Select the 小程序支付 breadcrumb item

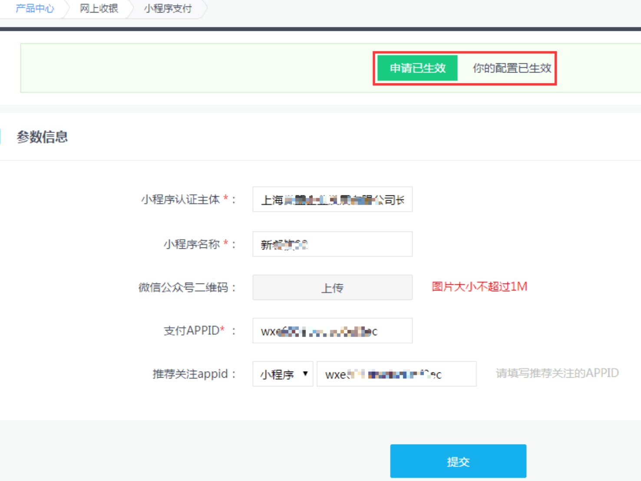(168, 9)
